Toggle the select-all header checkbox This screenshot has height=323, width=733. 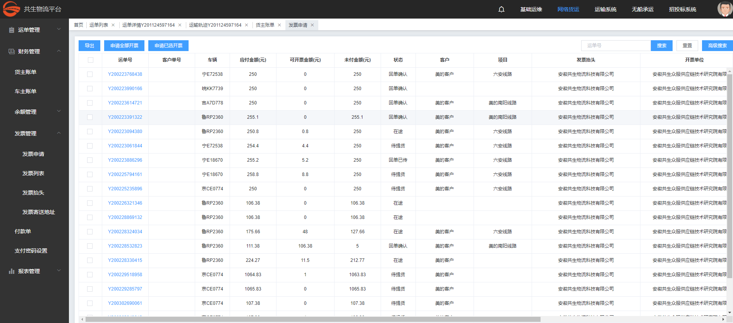point(90,60)
